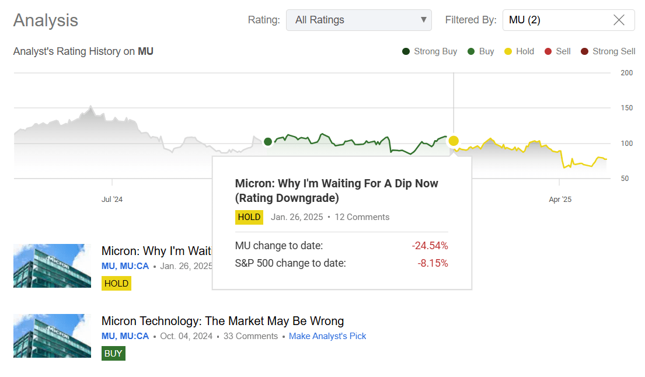Image resolution: width=645 pixels, height=377 pixels.
Task: Click the green BUY badge on the Oct article
Action: click(x=113, y=353)
